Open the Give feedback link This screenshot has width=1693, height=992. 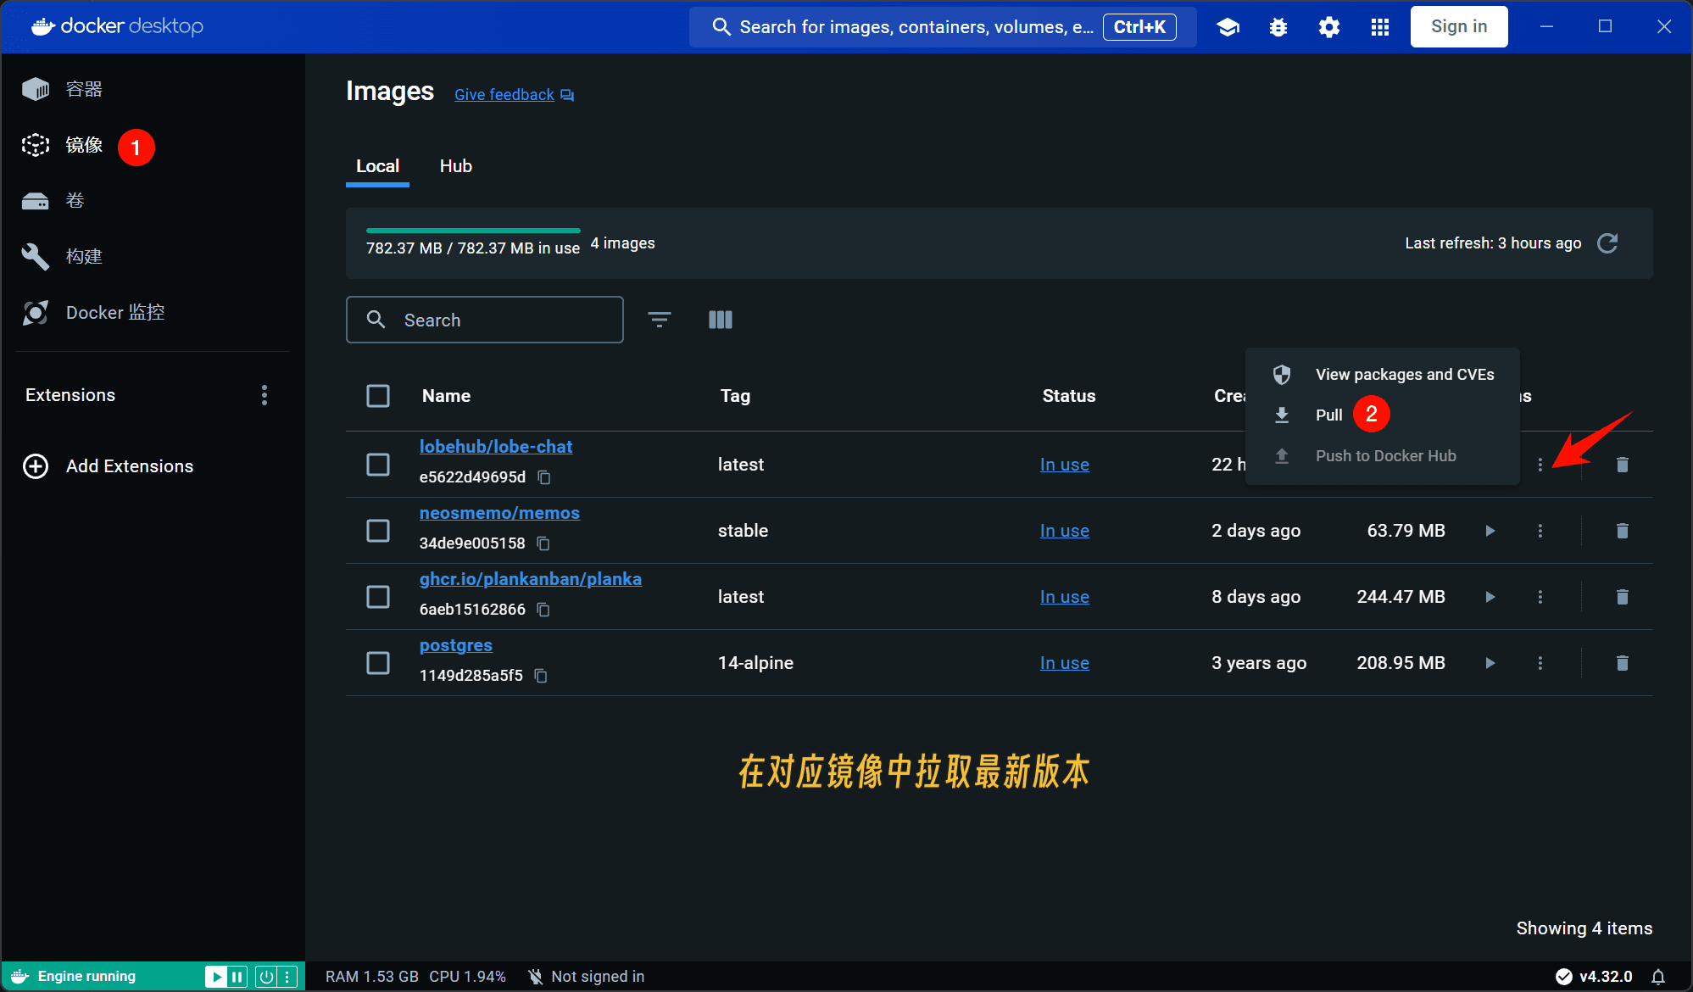(514, 95)
